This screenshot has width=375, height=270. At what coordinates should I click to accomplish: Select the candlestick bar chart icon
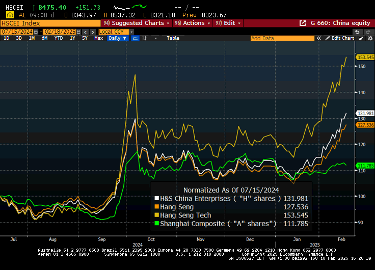coord(144,38)
